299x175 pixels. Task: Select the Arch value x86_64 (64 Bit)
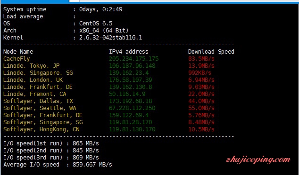click(x=104, y=31)
